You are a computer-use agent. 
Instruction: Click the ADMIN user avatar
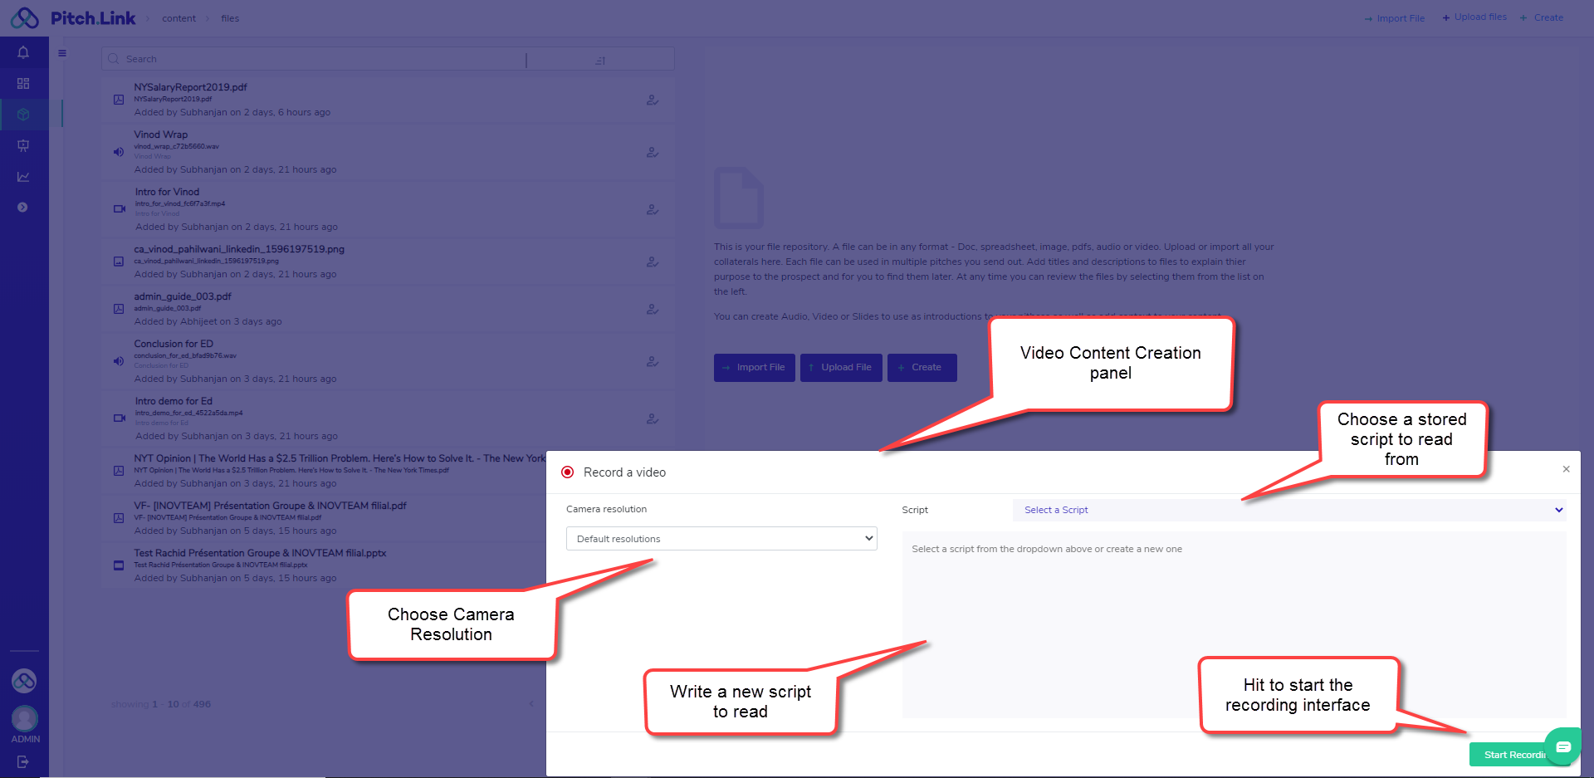[x=24, y=718]
